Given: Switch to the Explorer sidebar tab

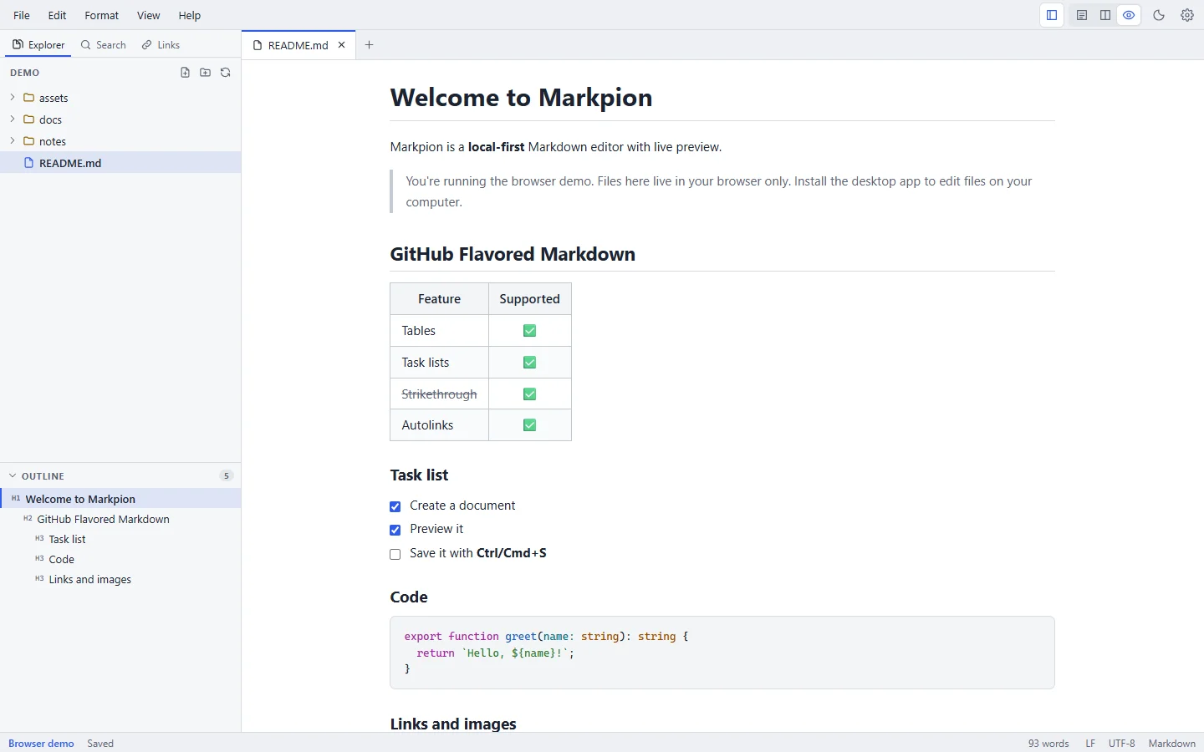Looking at the screenshot, I should (38, 45).
